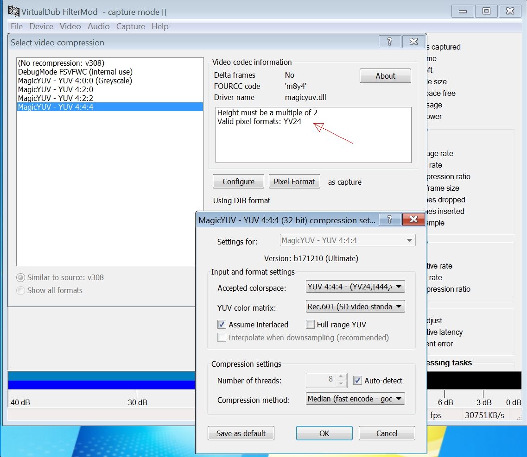The height and width of the screenshot is (457, 527).
Task: Uncheck the Assume interlaced checkbox
Action: [222, 325]
